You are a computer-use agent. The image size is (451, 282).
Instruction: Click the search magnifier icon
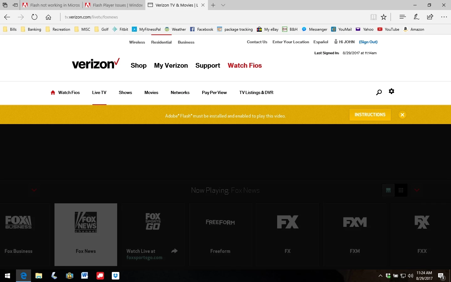tap(379, 92)
